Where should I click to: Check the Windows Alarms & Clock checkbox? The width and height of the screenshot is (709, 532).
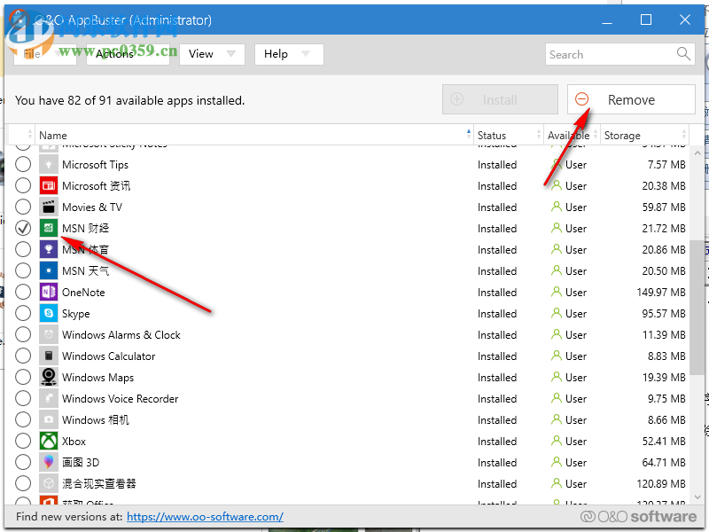tap(22, 334)
